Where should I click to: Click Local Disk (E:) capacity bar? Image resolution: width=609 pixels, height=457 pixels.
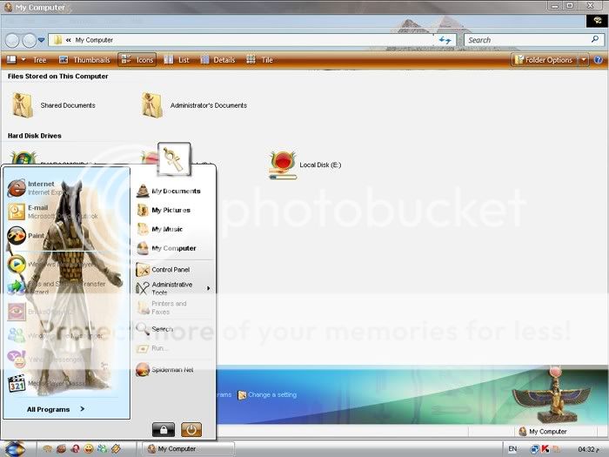pyautogui.click(x=283, y=178)
